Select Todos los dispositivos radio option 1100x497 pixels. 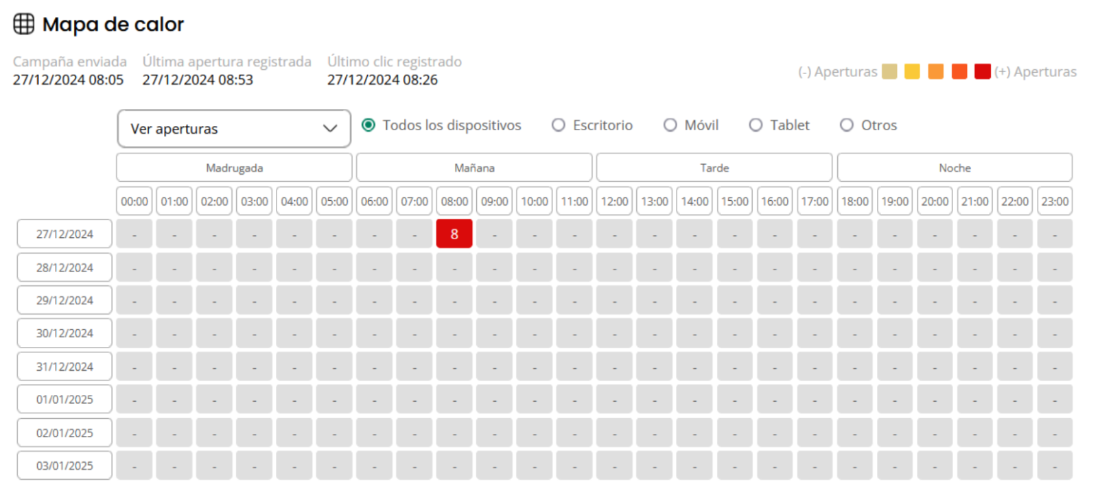click(368, 125)
